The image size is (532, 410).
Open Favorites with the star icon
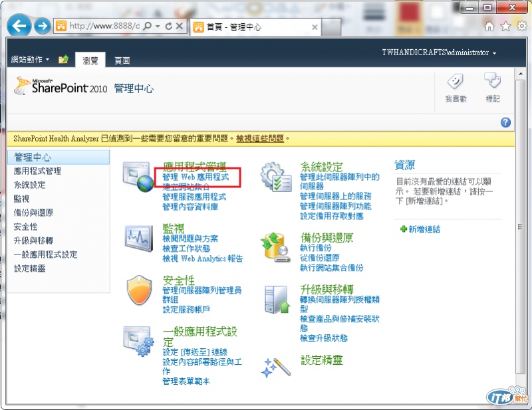coord(505,26)
